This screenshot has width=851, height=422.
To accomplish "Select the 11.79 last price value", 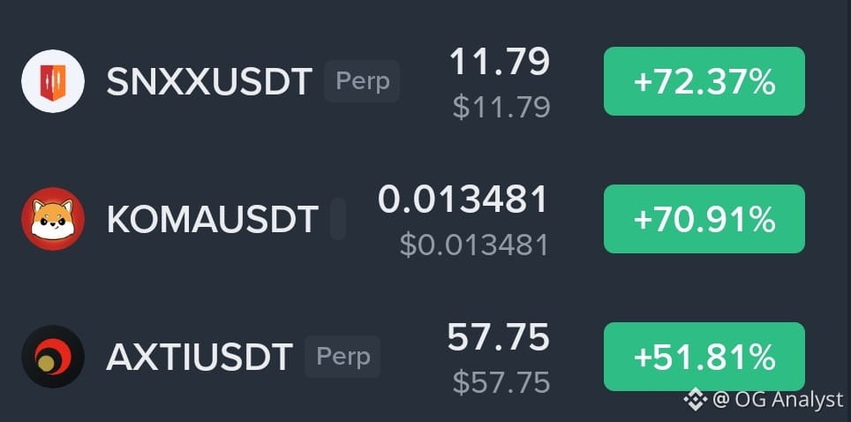I will point(500,62).
